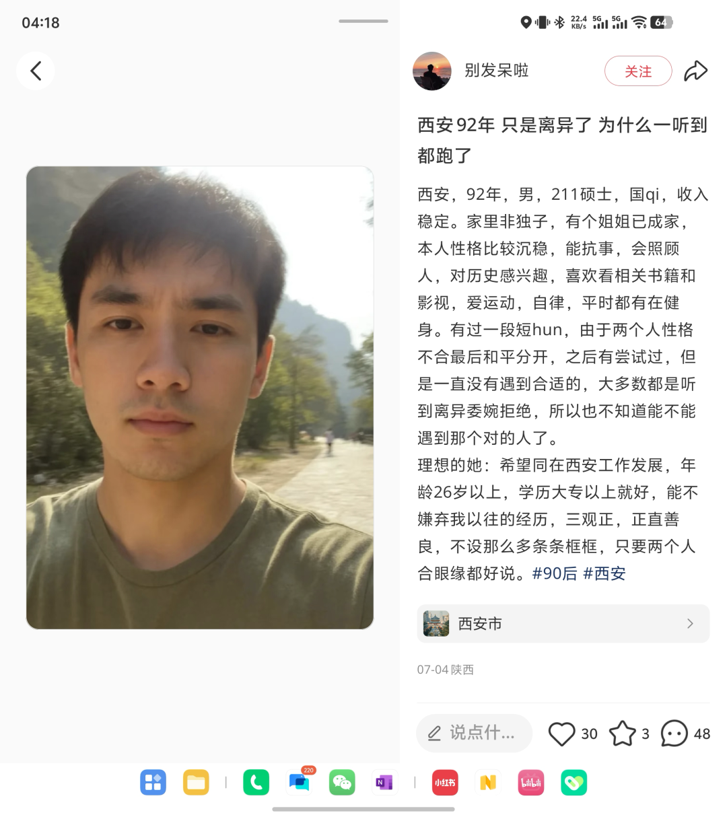The height and width of the screenshot is (819, 727).
Task: Launch WeChat from the dock
Action: pyautogui.click(x=342, y=782)
